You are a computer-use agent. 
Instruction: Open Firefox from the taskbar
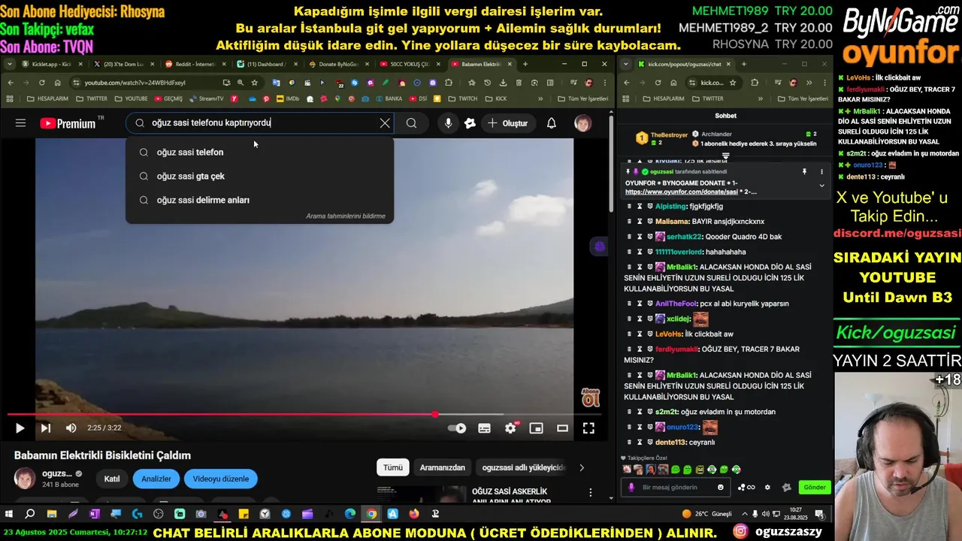click(x=414, y=514)
